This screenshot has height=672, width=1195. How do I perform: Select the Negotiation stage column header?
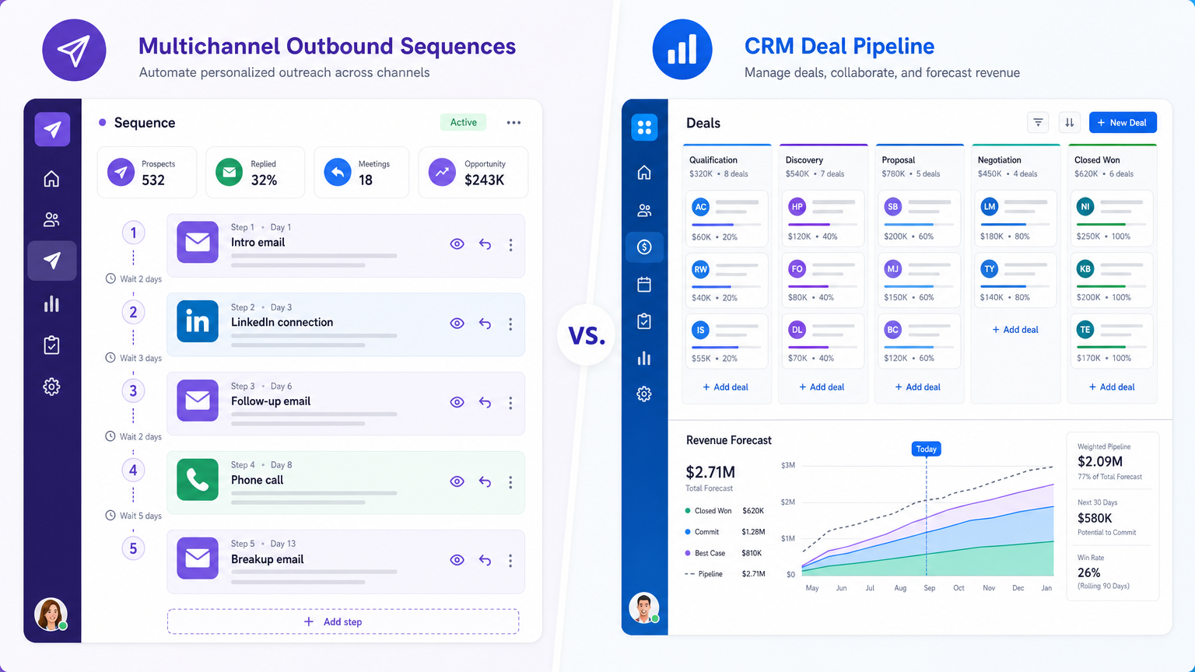[1015, 166]
